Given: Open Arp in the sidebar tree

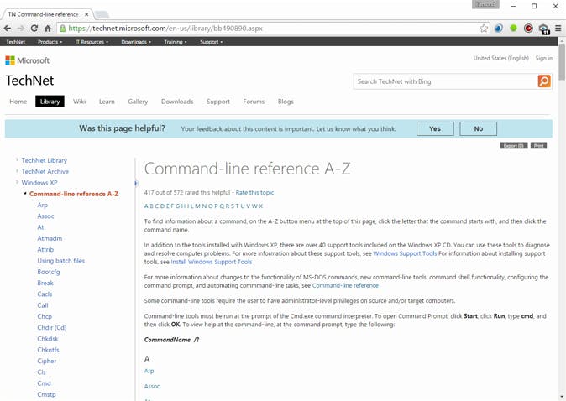Looking at the screenshot, I should click(42, 205).
